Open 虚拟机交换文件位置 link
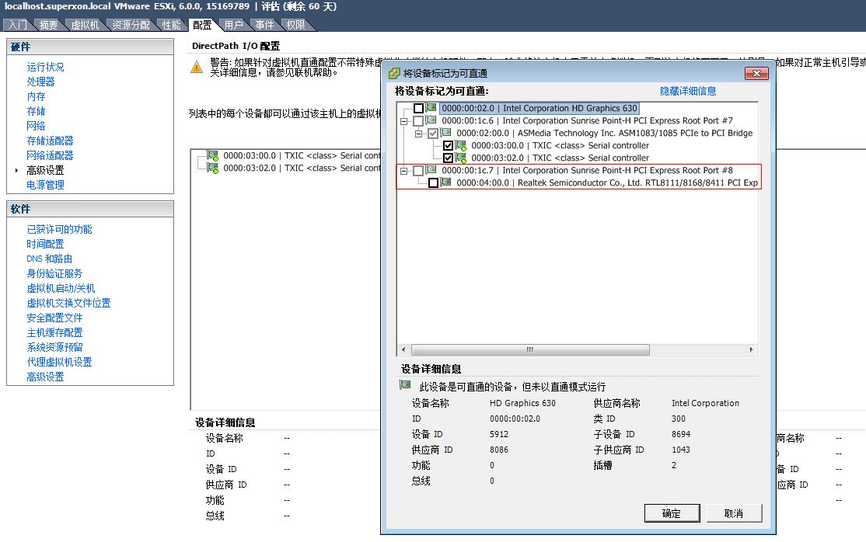This screenshot has height=542, width=866. coord(68,303)
